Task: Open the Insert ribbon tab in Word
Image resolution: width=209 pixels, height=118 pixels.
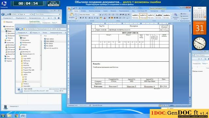Action: [84, 11]
